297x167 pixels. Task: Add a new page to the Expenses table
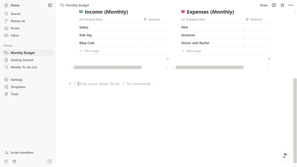(x=193, y=51)
